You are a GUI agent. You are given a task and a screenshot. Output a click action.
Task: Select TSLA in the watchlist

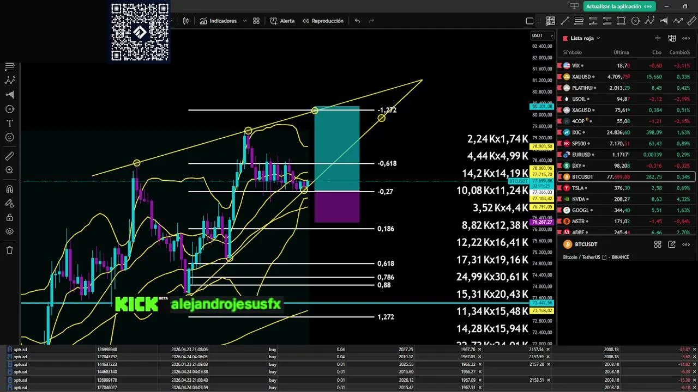point(626,188)
